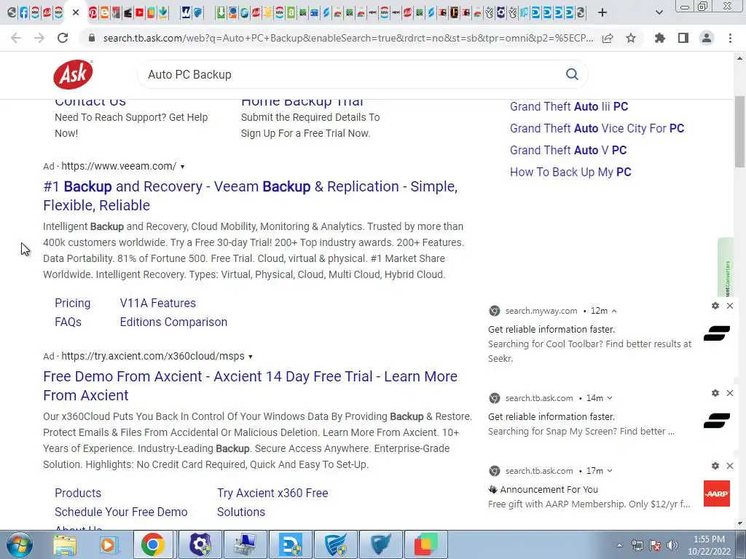Expand axcient.com ad options arrow
This screenshot has width=746, height=559.
tap(251, 357)
